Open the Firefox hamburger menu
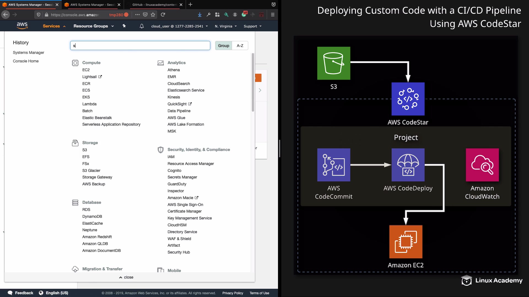 (x=272, y=15)
